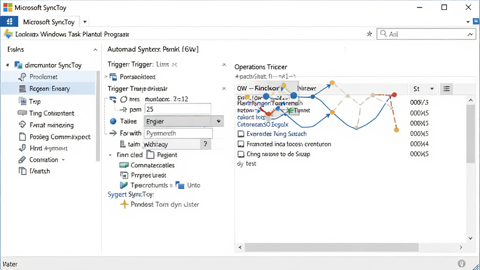Open Pooieg Commaxpect document item

(x=54, y=137)
